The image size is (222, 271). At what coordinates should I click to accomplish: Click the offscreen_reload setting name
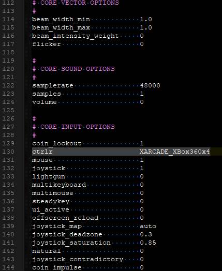coord(65,218)
